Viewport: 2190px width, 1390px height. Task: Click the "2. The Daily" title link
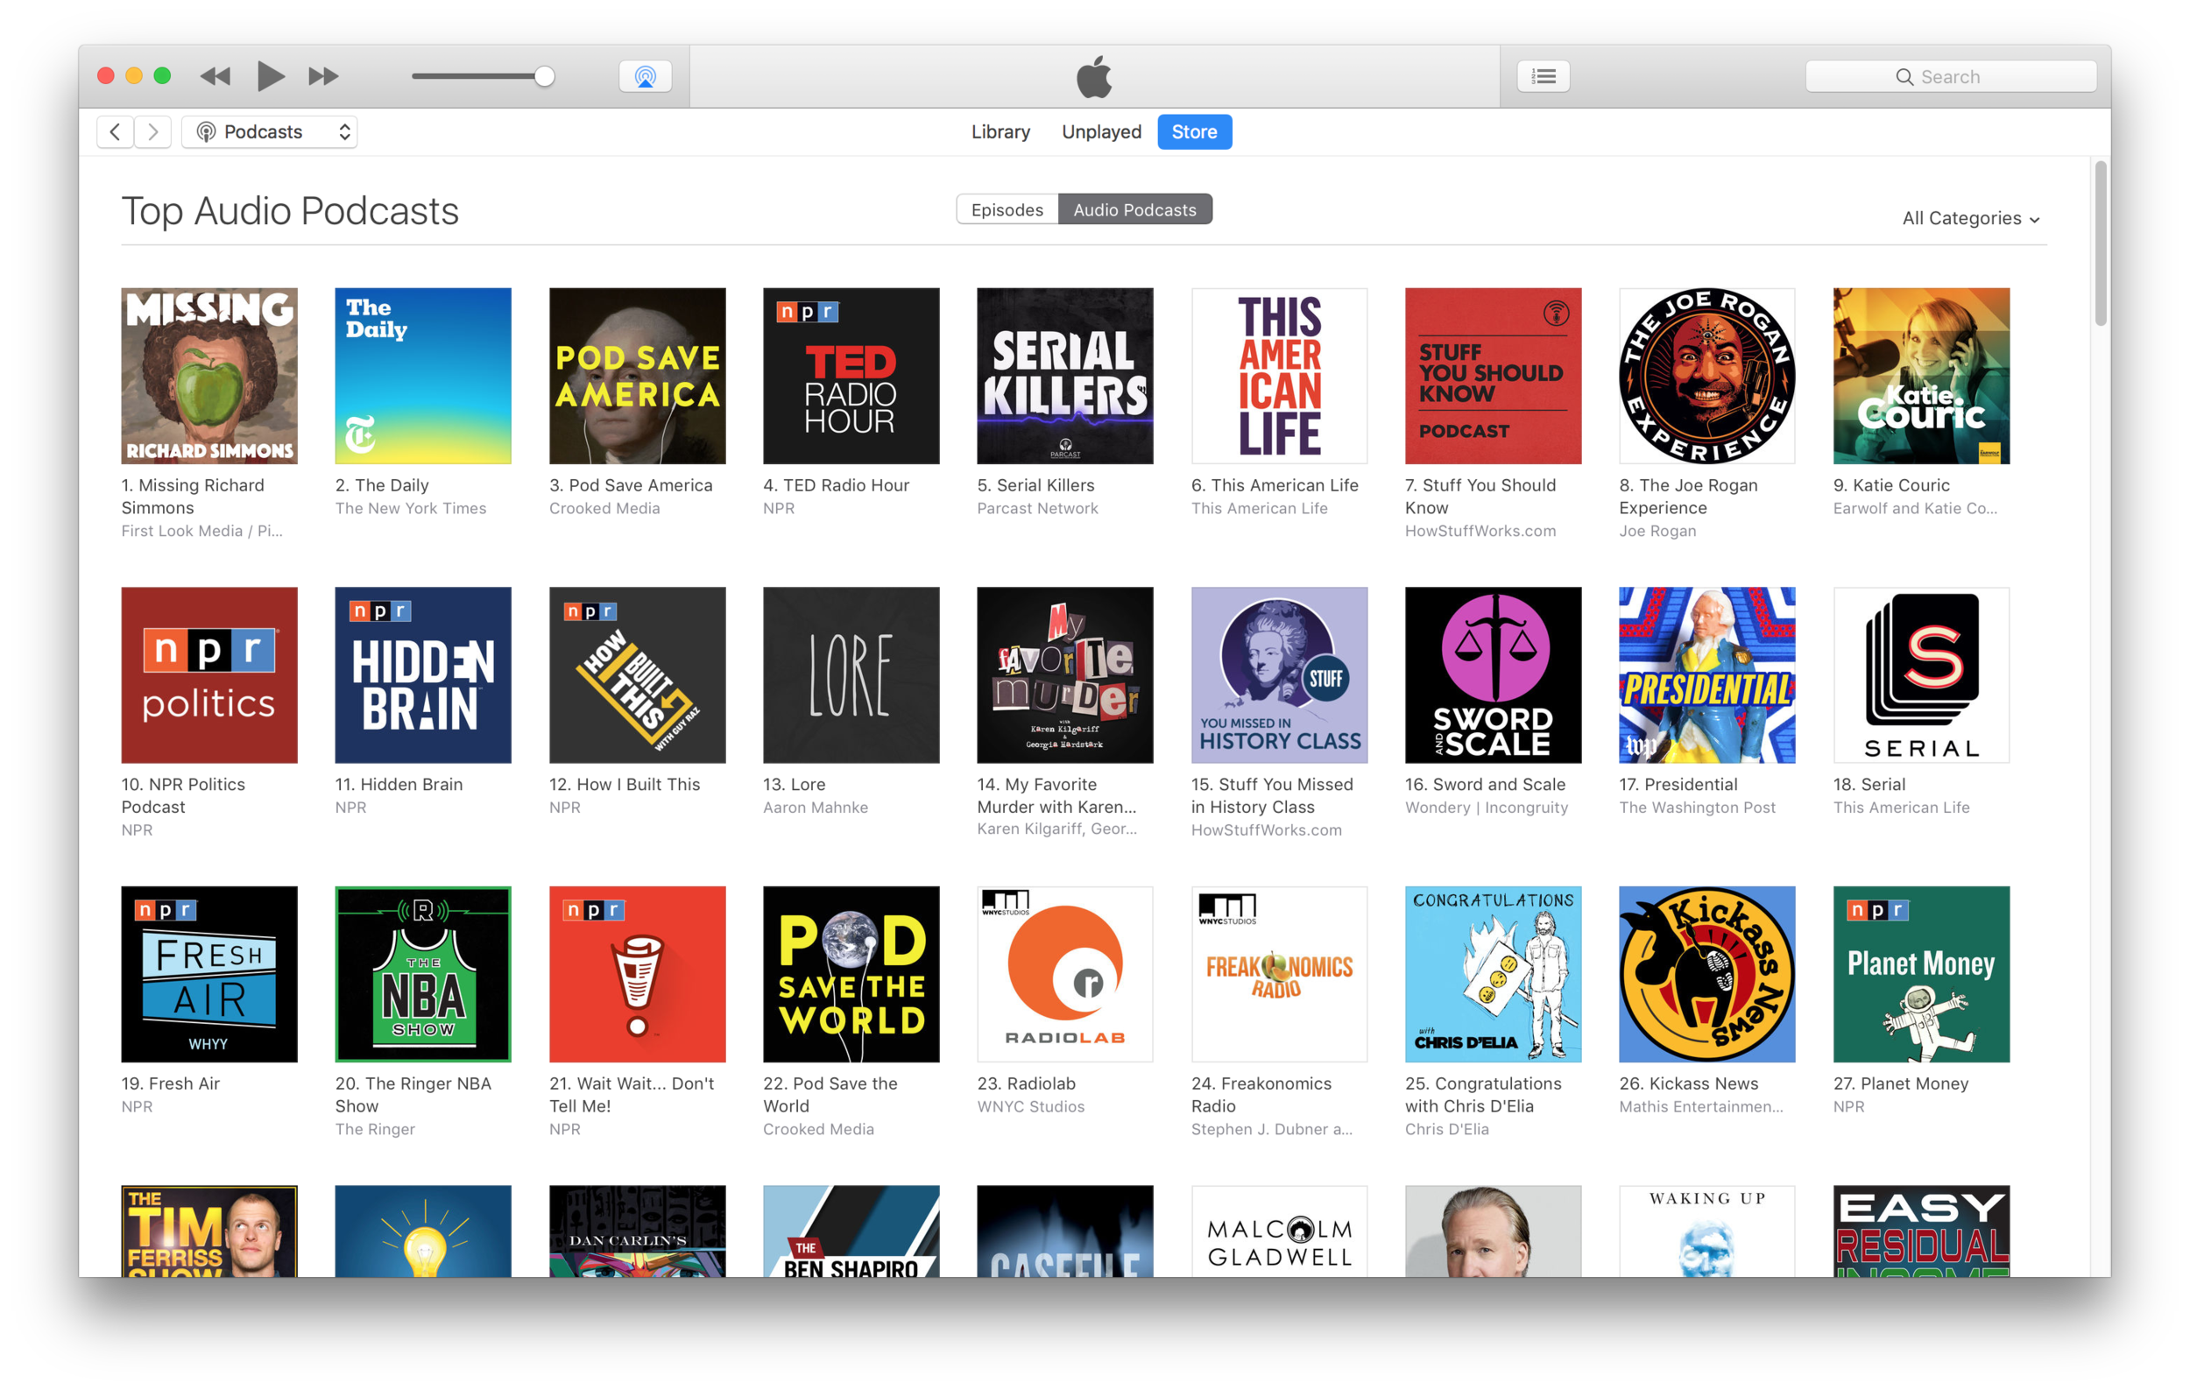pyautogui.click(x=382, y=485)
